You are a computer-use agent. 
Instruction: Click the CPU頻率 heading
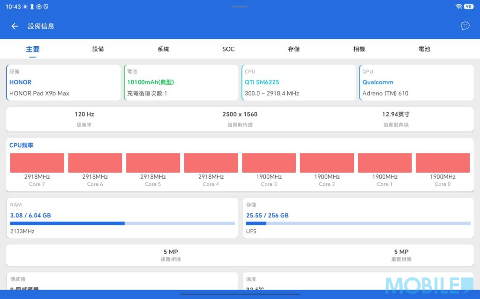click(22, 145)
